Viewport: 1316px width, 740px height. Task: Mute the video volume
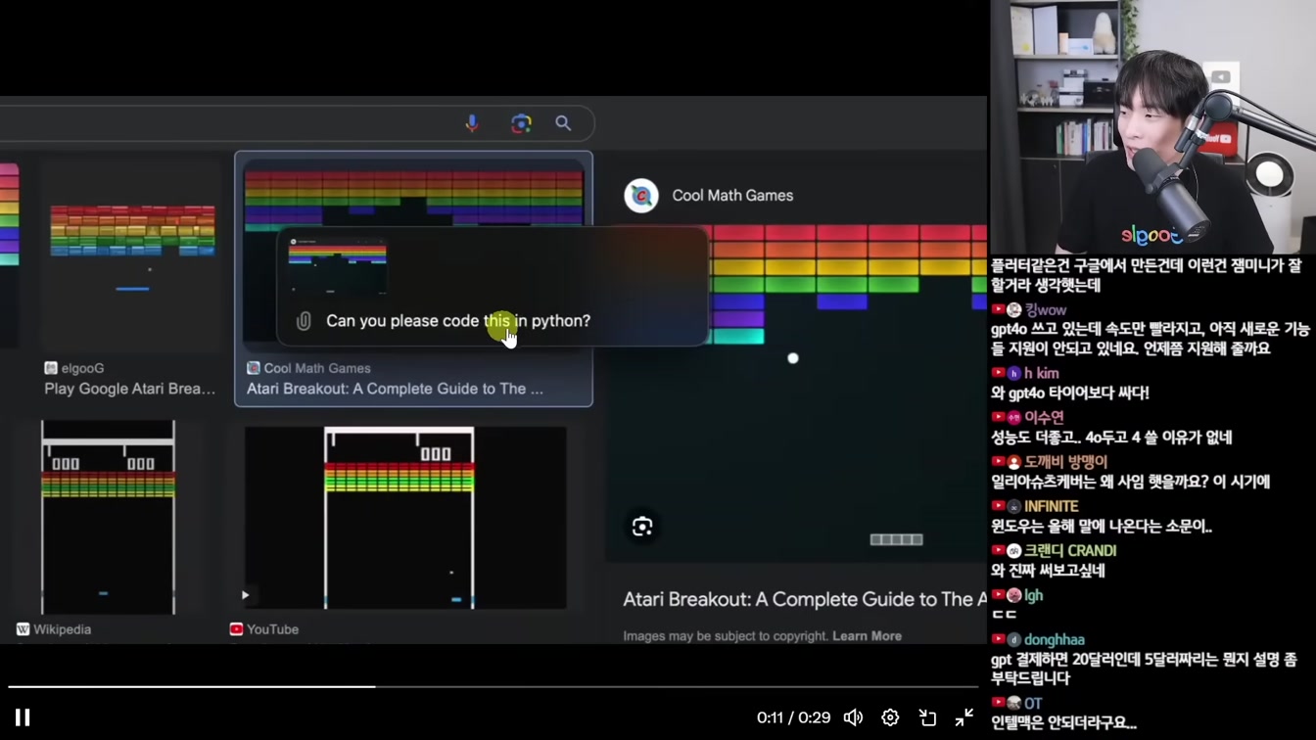[854, 717]
